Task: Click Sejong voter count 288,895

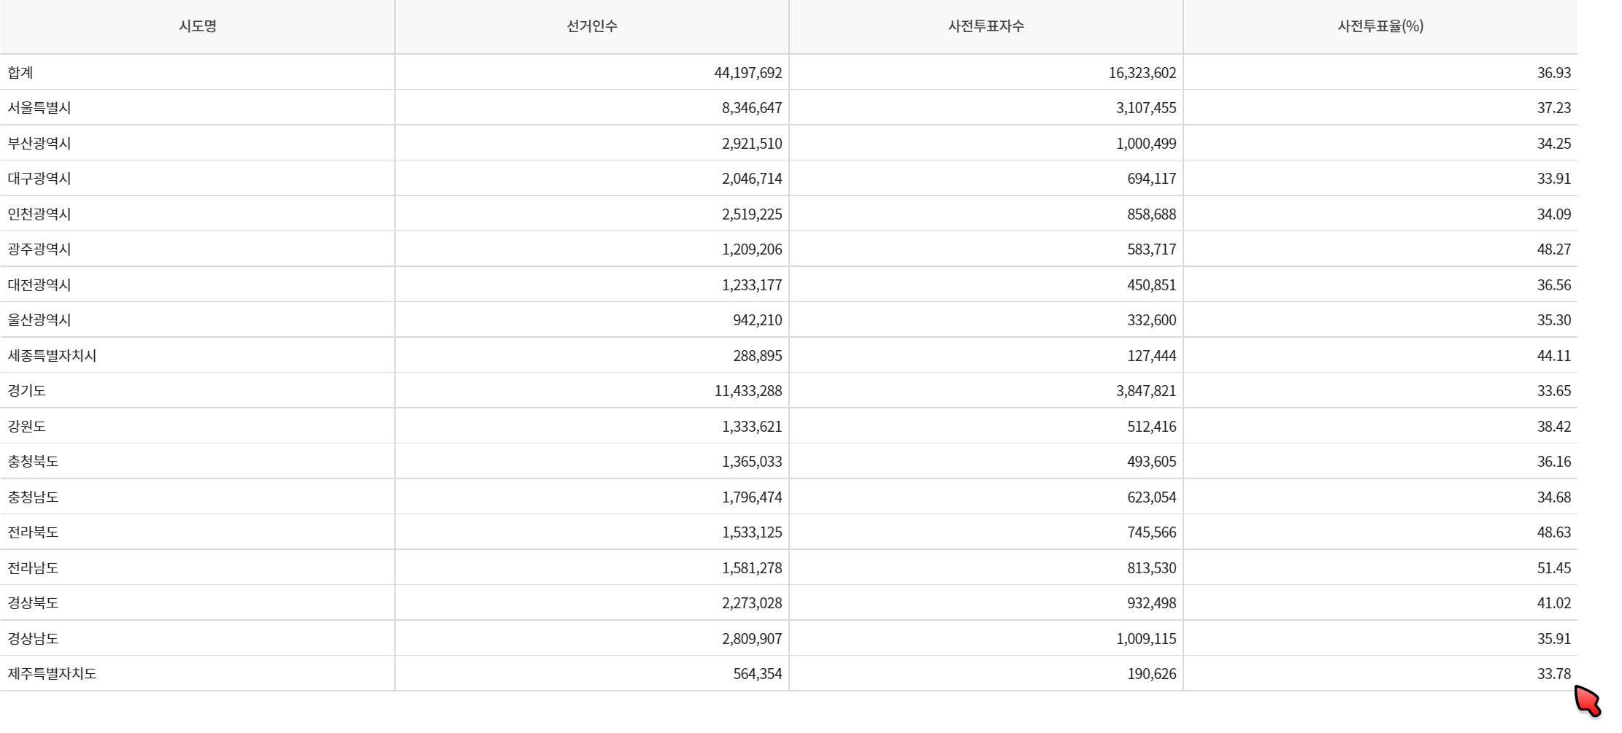Action: point(758,356)
